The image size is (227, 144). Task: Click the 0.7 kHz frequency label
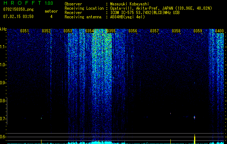click(3, 119)
